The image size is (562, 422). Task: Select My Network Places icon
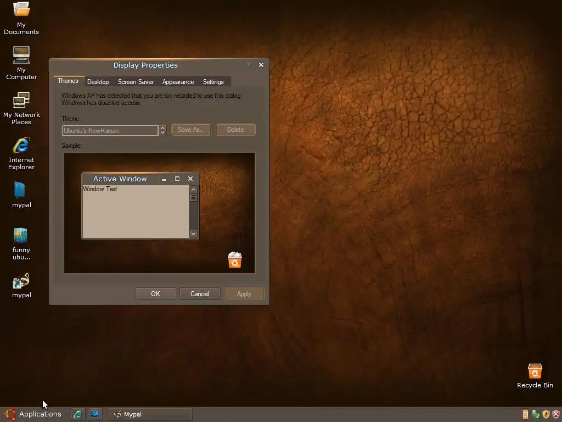coord(21,108)
